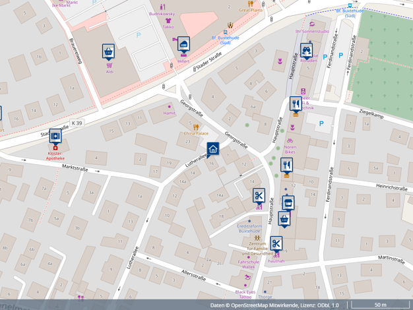Click the parking P symbol near Ziegelkamp
The height and width of the screenshot is (310, 413).
[x=321, y=123]
